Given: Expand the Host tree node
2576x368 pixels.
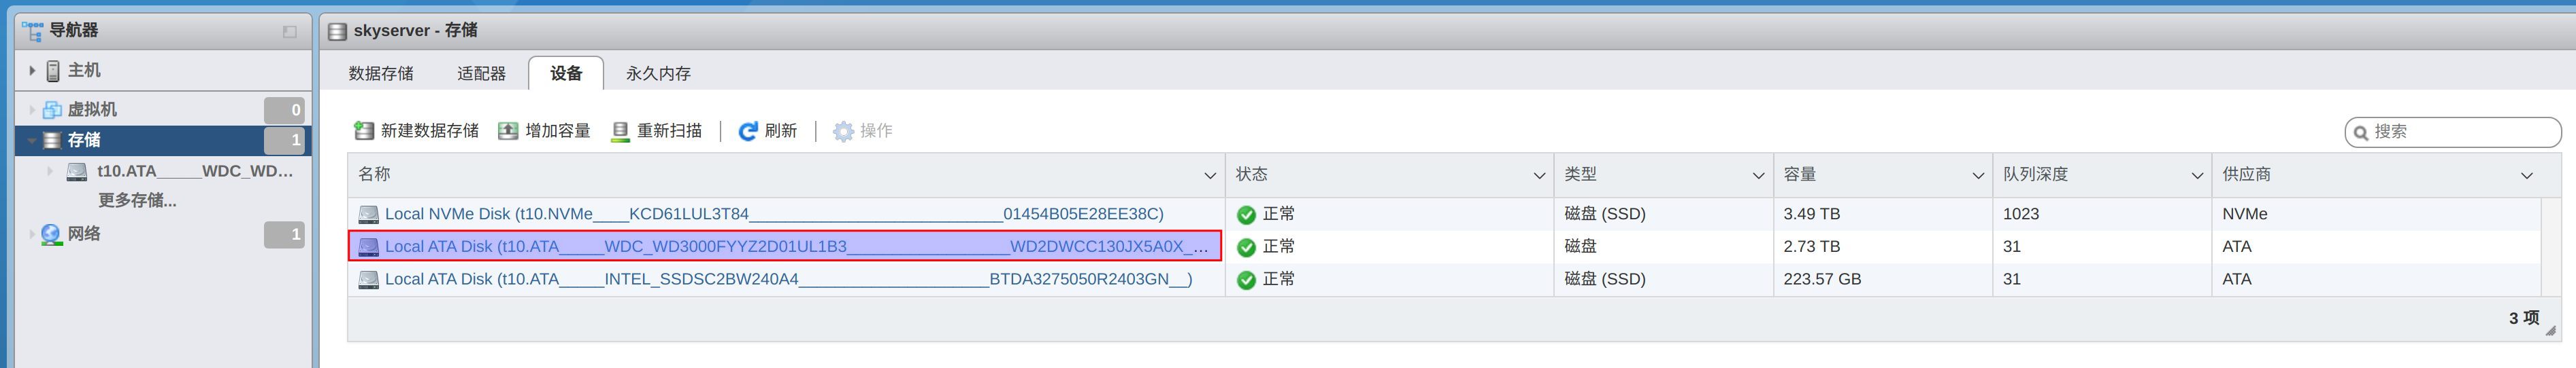Looking at the screenshot, I should point(32,71).
